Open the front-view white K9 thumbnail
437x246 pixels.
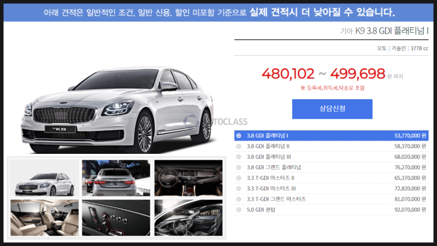[45, 178]
